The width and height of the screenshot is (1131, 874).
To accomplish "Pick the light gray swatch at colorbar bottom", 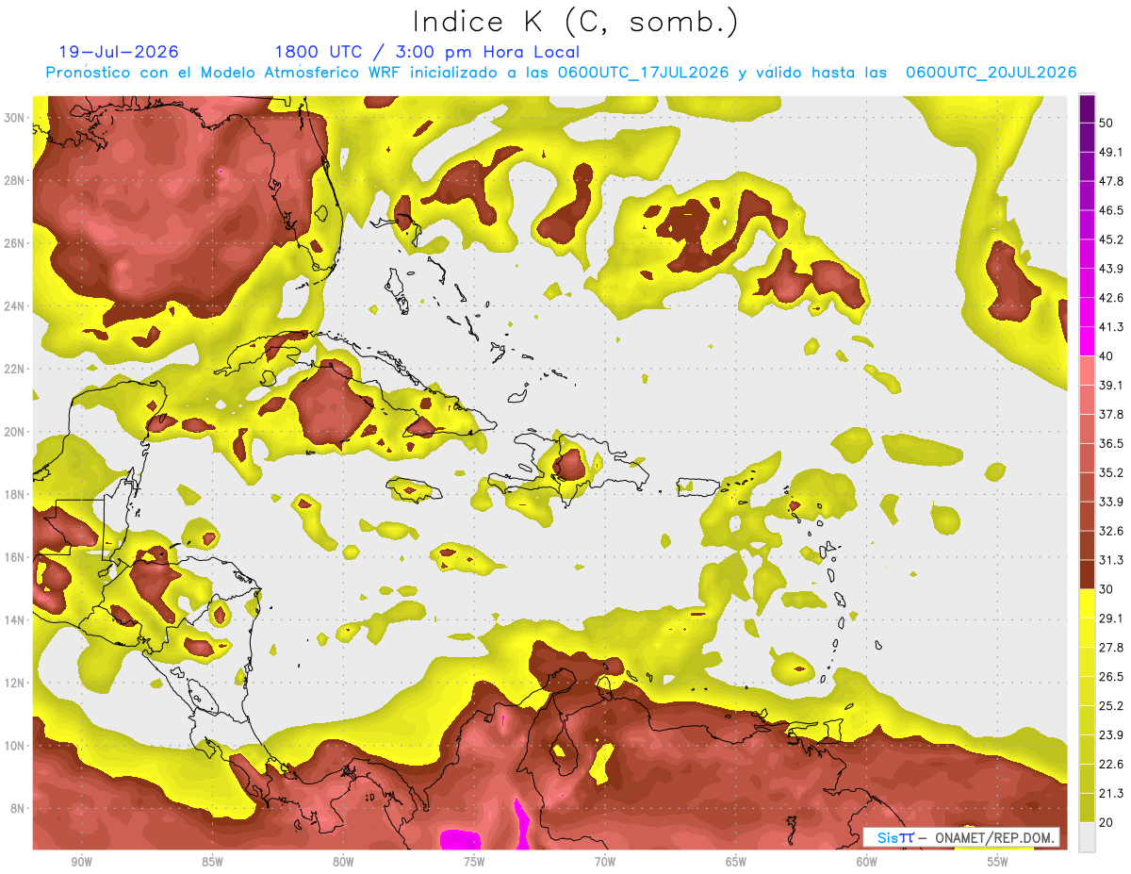I will 1087,837.
